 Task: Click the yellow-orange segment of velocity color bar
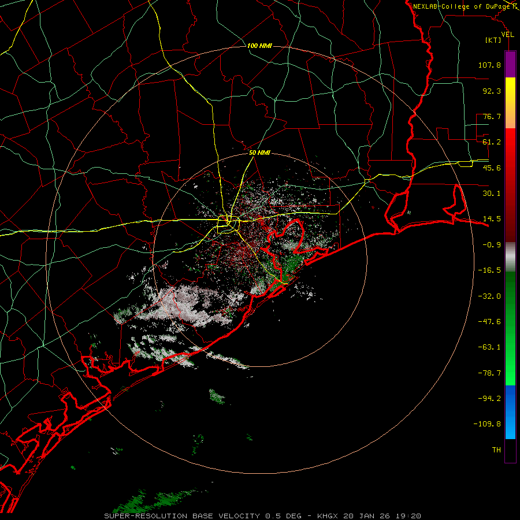tap(510, 103)
